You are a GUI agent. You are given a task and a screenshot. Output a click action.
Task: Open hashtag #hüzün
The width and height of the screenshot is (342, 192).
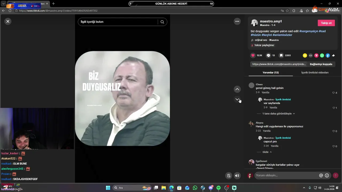[256, 35]
